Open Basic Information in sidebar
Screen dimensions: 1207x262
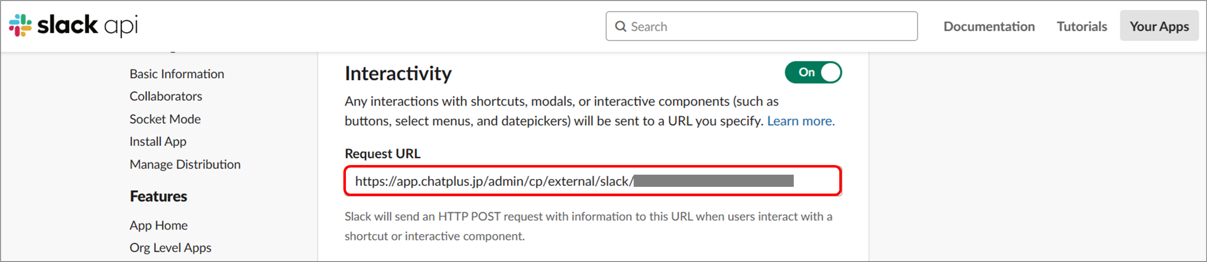(177, 74)
